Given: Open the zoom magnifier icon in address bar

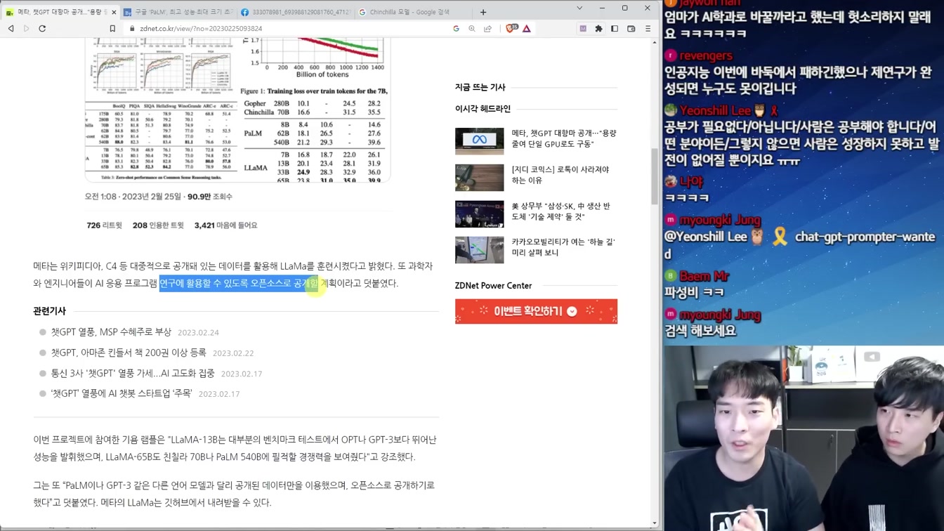Looking at the screenshot, I should [x=471, y=29].
